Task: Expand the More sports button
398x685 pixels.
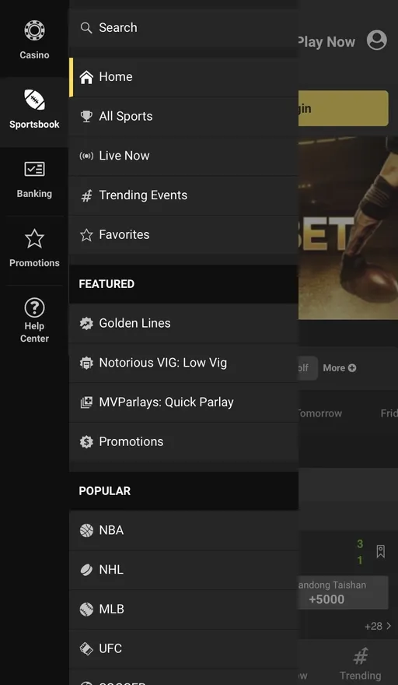Action: 340,368
